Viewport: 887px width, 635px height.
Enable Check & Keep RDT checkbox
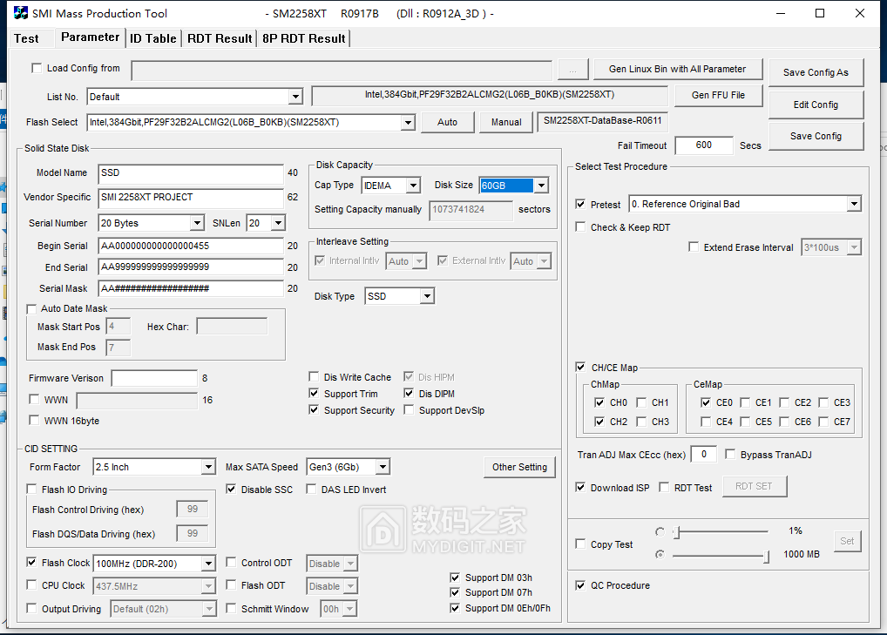[580, 226]
